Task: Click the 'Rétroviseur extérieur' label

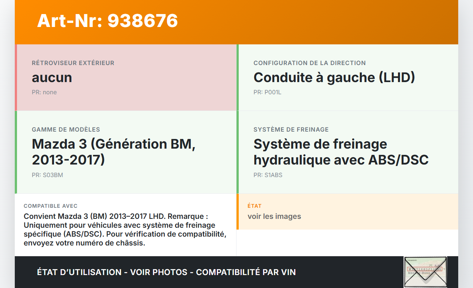Action: coord(73,63)
